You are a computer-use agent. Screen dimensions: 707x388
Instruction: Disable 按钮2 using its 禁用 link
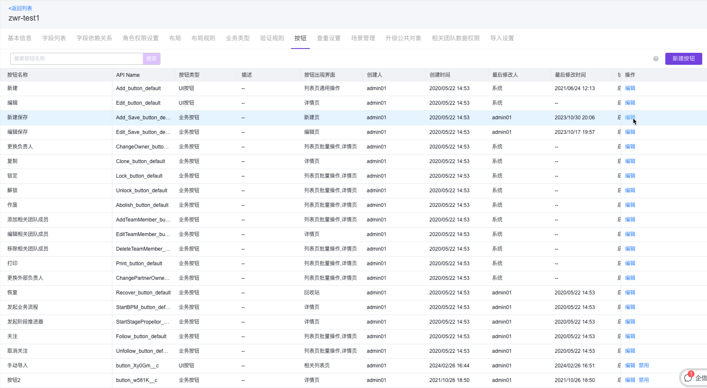pyautogui.click(x=643, y=380)
